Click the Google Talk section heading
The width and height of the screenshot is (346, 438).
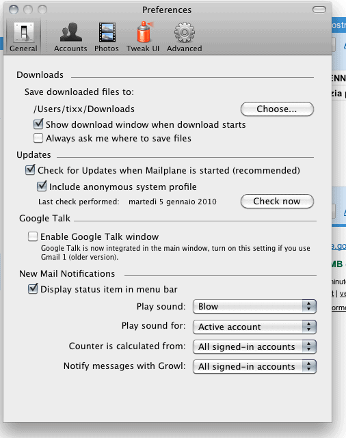click(44, 218)
